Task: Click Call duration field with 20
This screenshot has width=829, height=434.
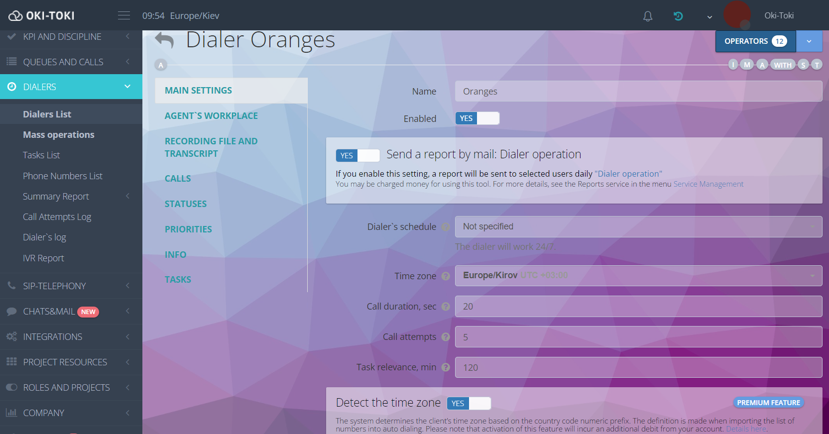Action: 638,307
